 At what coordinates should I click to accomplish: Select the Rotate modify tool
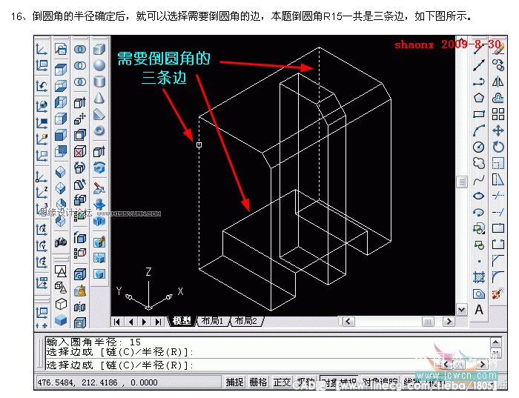(498, 147)
